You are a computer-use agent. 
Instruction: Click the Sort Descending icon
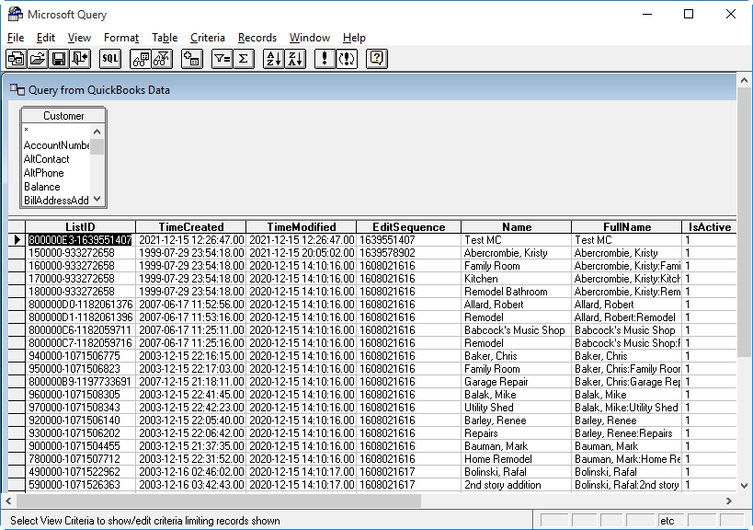(295, 59)
